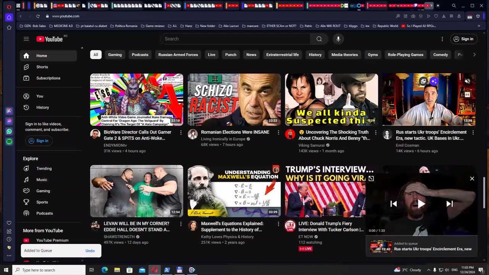Open History in sidebar
Viewport: 489px width, 275px height.
pos(48,107)
